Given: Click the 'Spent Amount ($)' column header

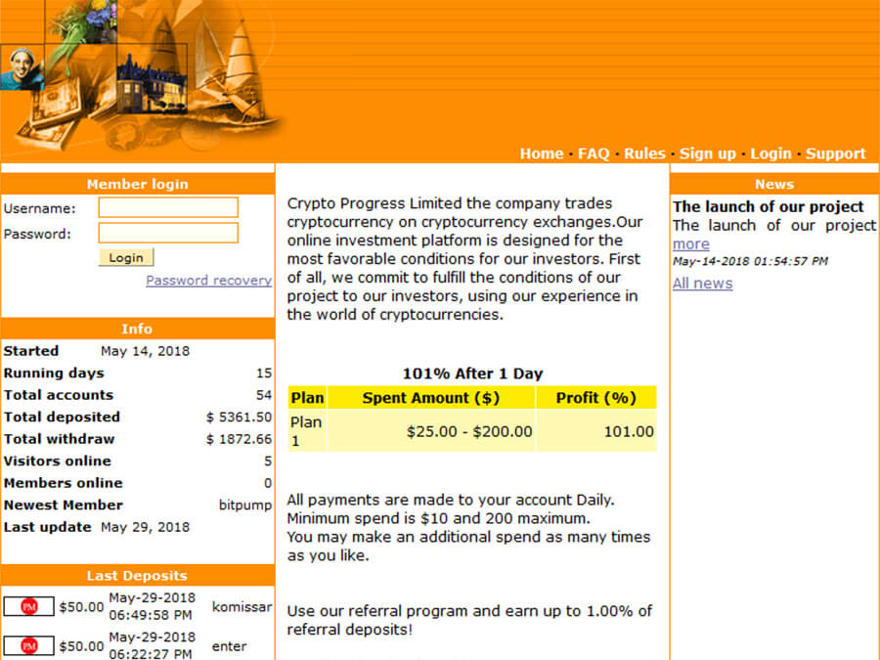Looking at the screenshot, I should [x=431, y=398].
